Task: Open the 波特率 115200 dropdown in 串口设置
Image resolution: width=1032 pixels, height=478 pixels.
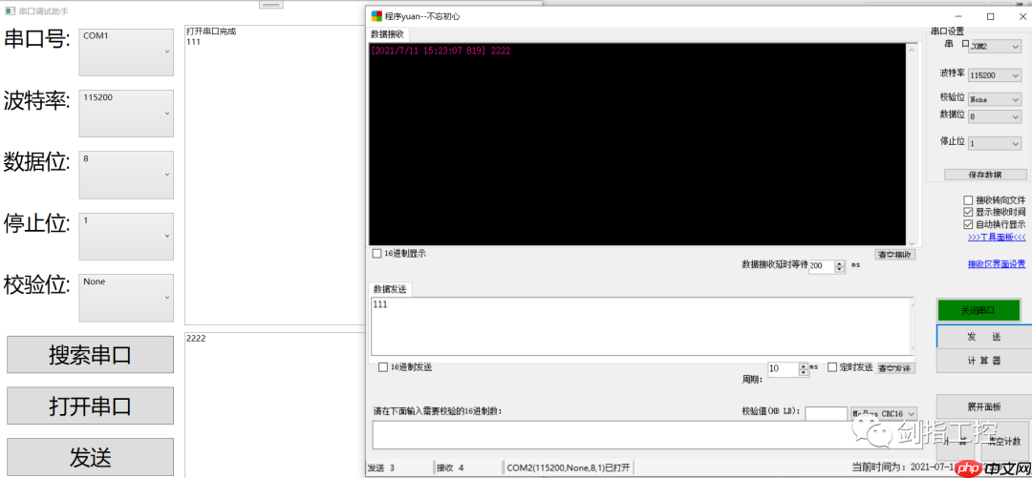Action: [995, 75]
